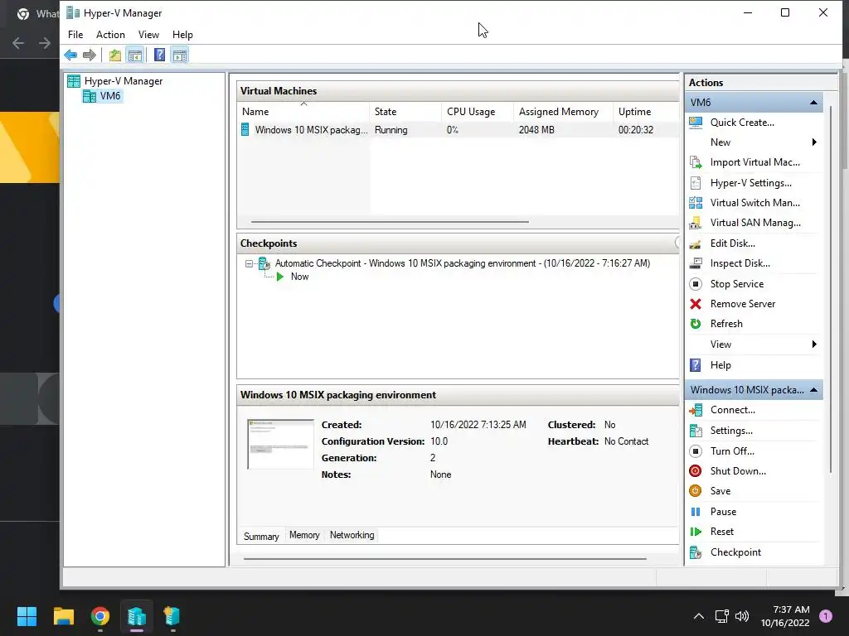Collapse the VM6 actions section
Image resolution: width=849 pixels, height=636 pixels.
[813, 102]
